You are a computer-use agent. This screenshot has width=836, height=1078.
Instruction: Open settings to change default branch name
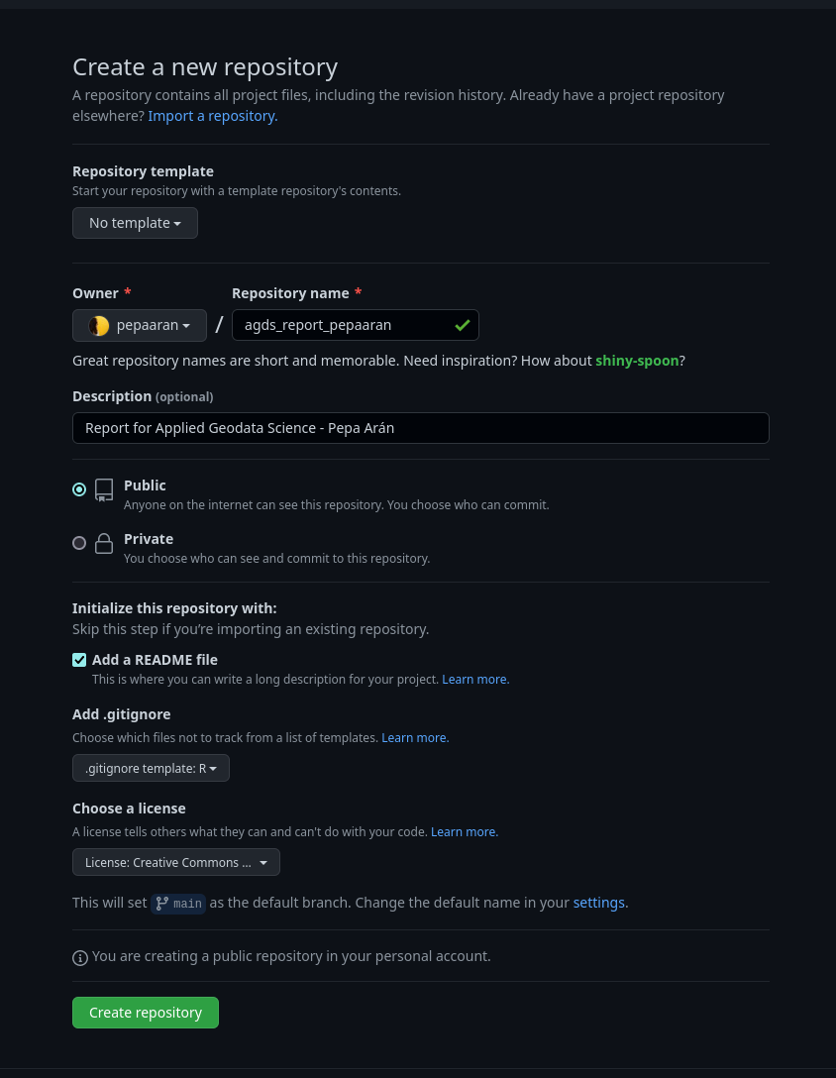pos(598,902)
